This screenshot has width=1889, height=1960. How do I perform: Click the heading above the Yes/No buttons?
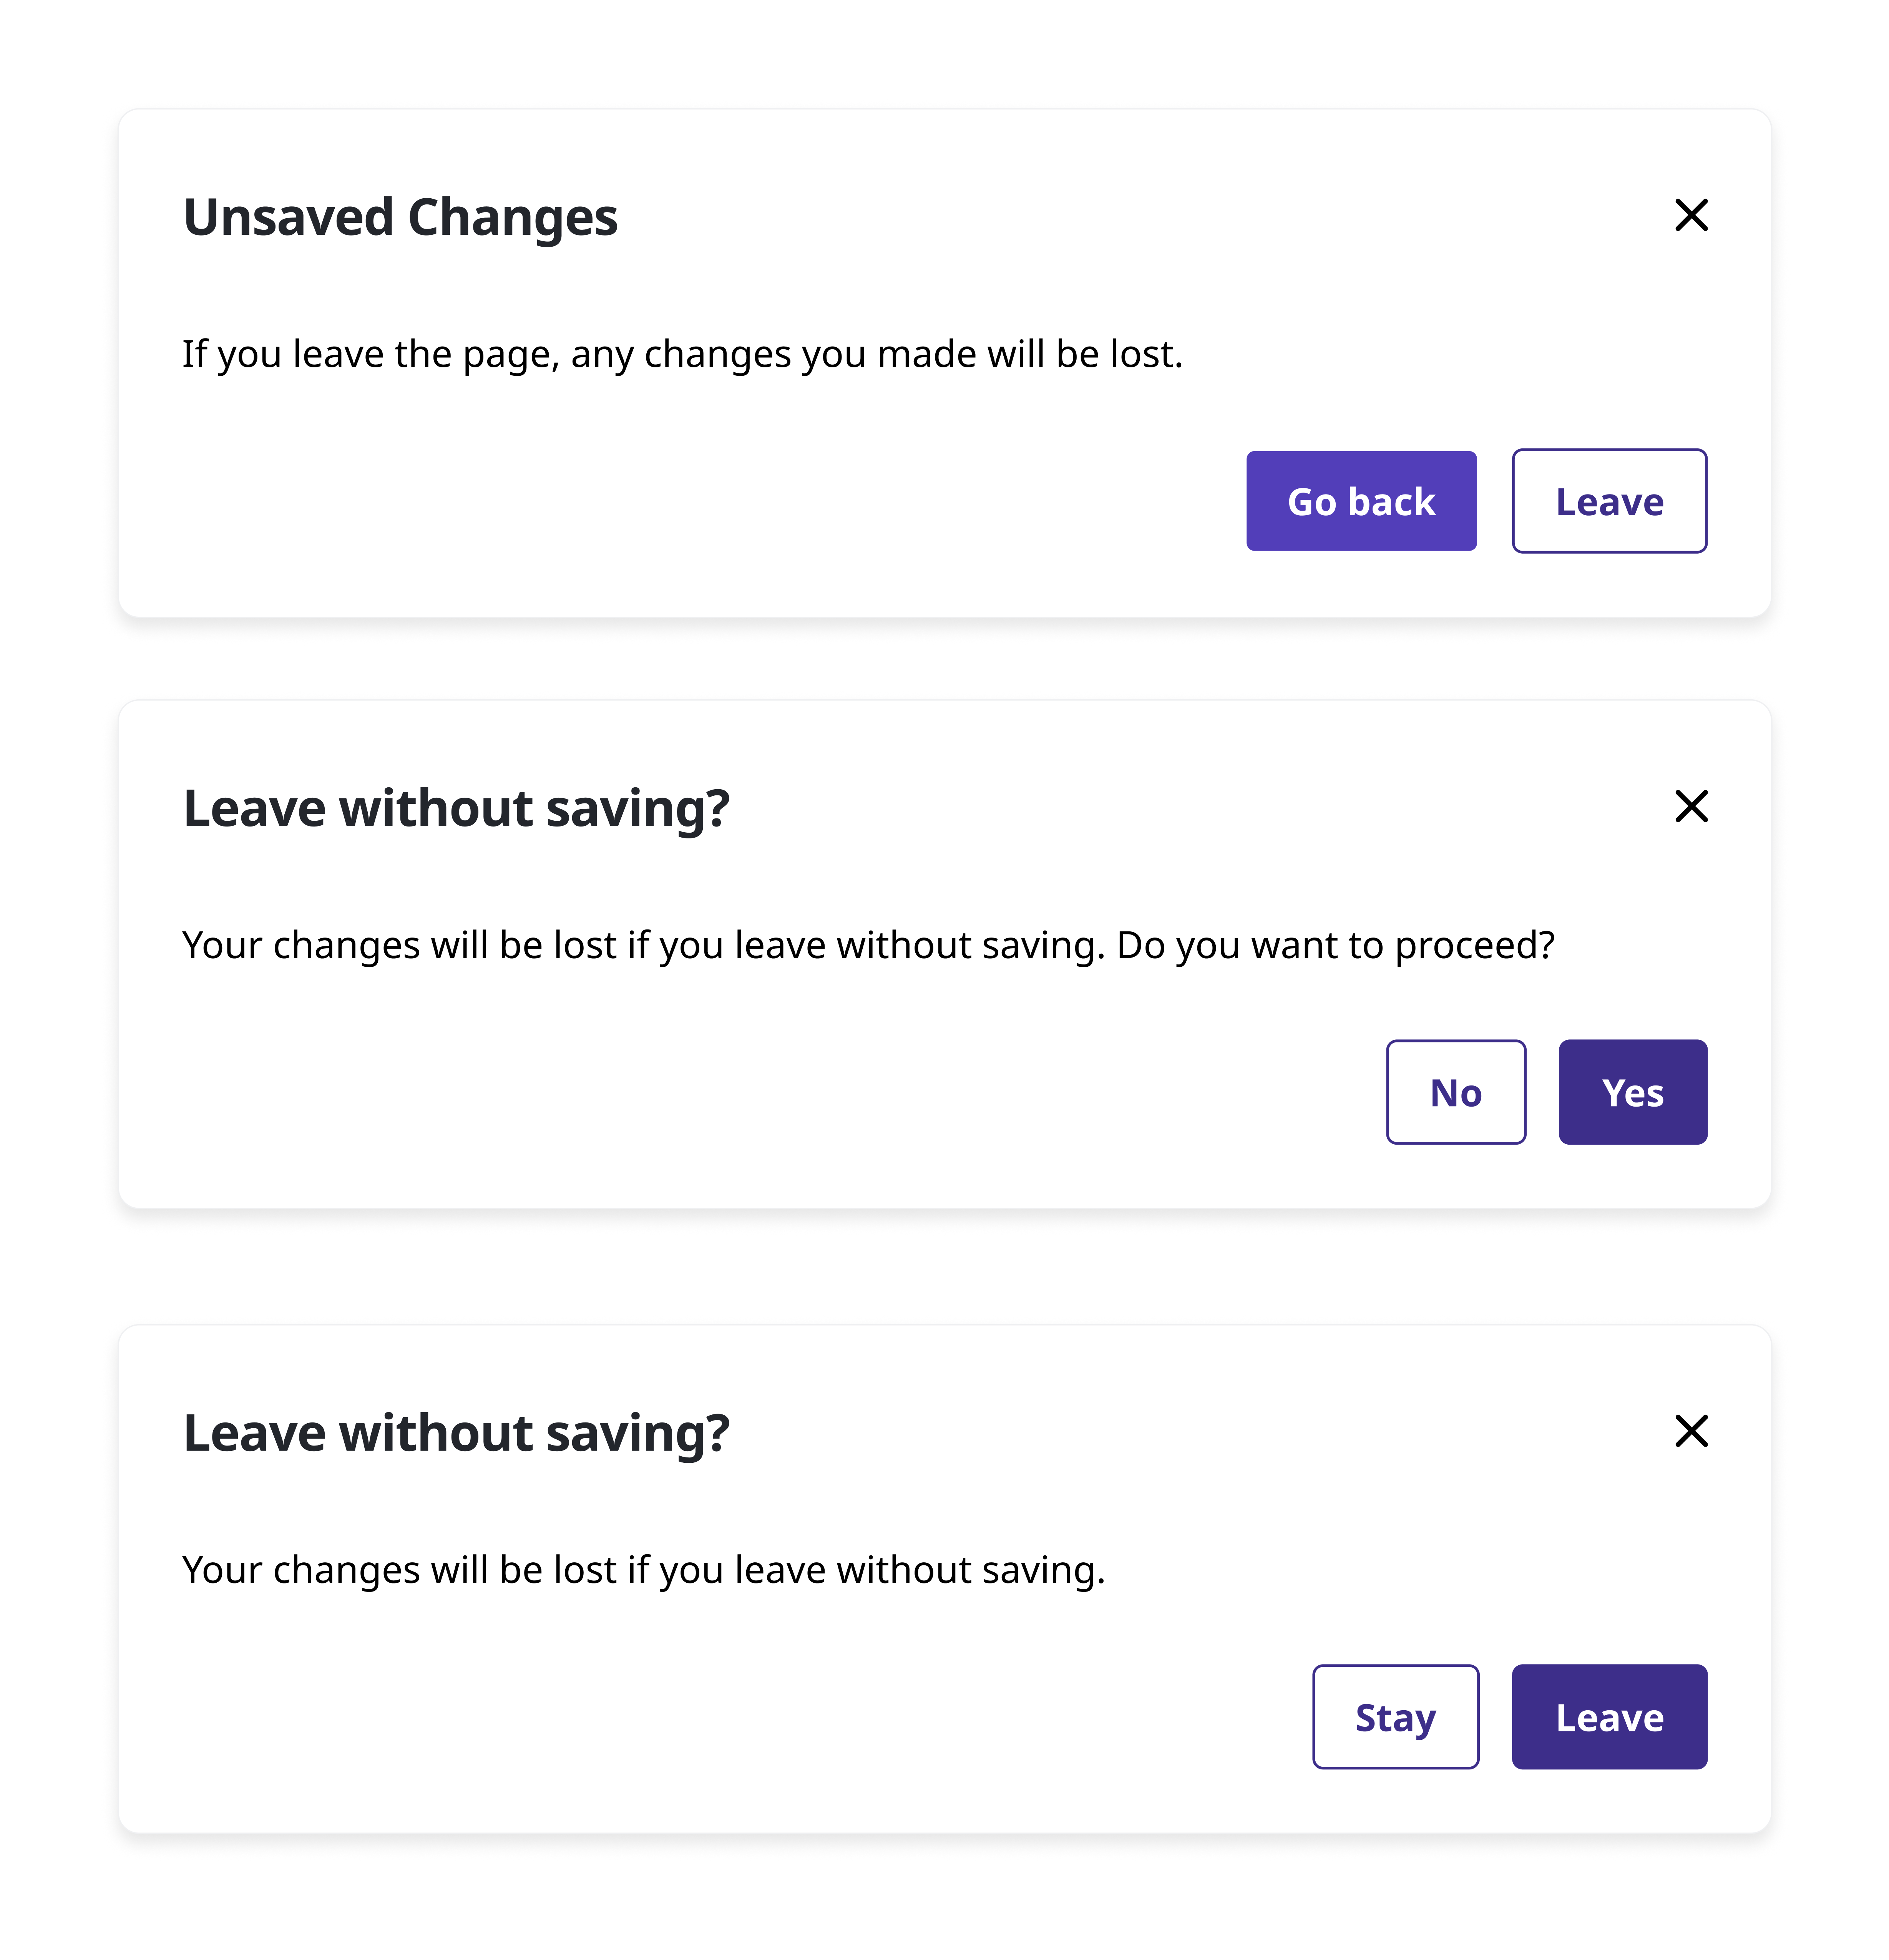(x=456, y=808)
